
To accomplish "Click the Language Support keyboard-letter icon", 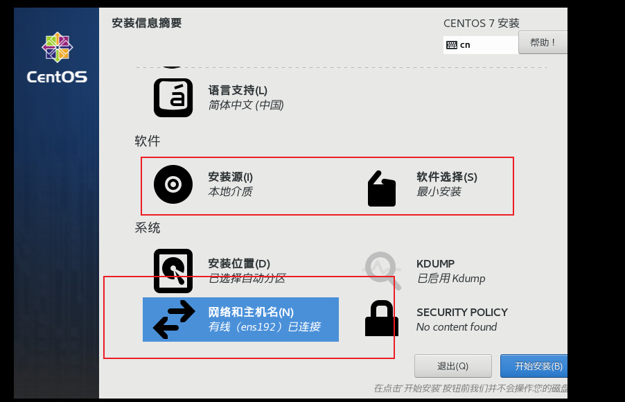I will 173,98.
